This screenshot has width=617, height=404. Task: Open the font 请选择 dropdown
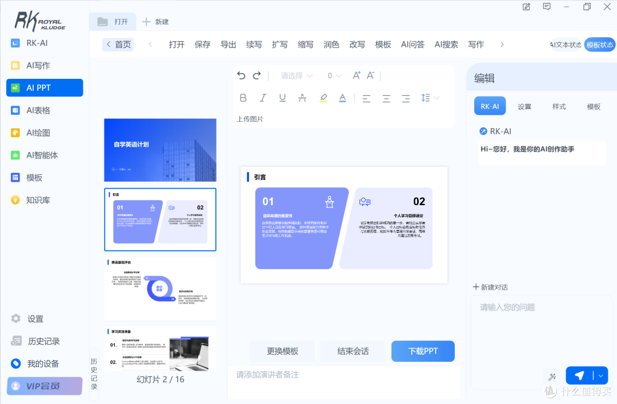pyautogui.click(x=297, y=75)
